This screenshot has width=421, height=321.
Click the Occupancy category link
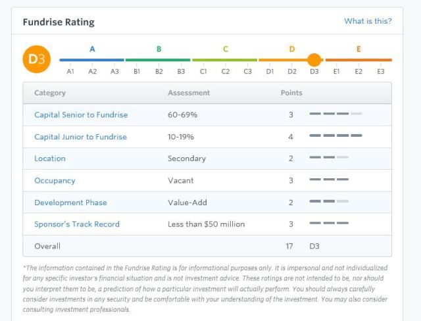(x=55, y=180)
